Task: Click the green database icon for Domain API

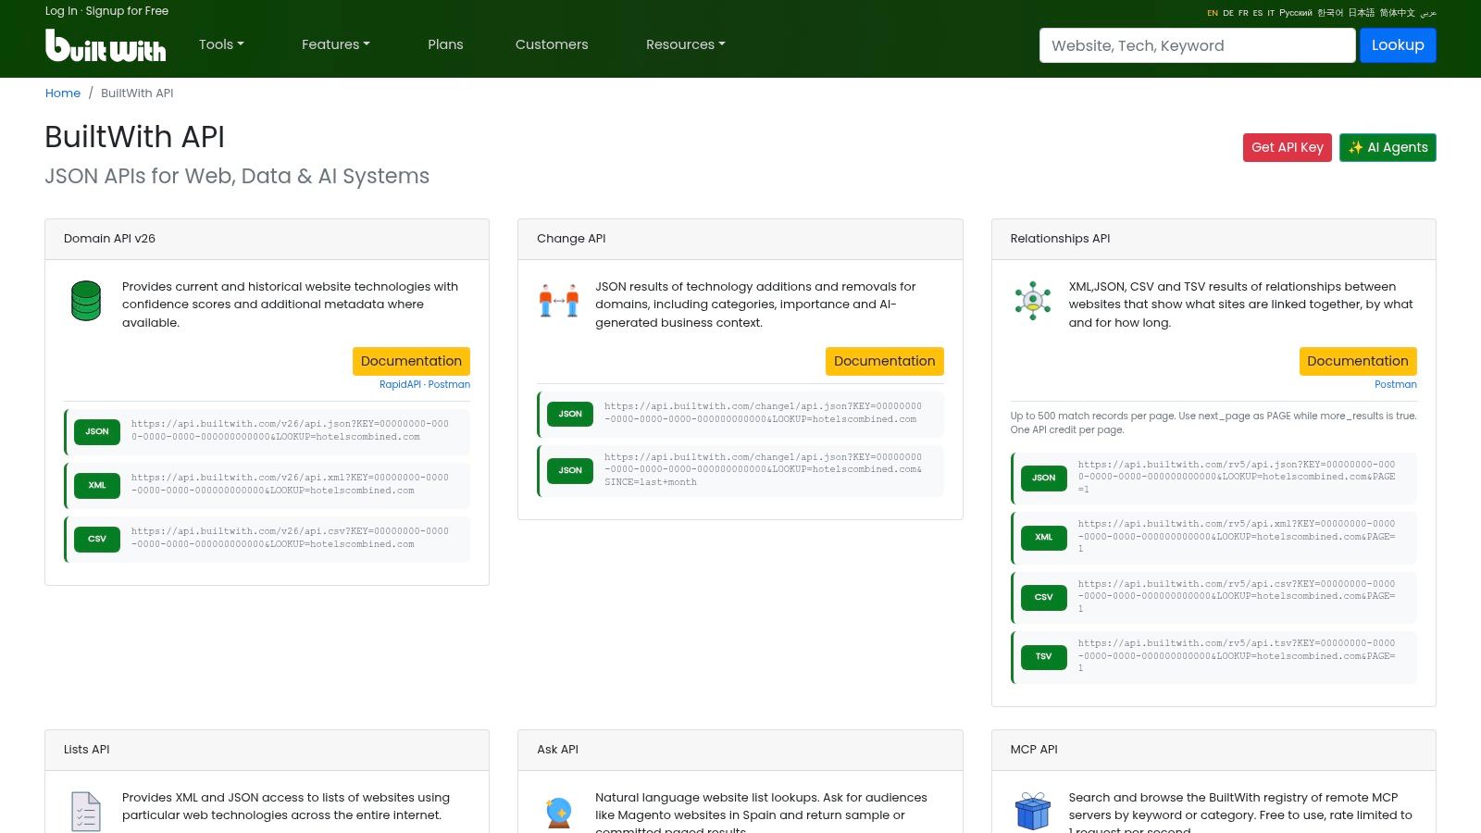Action: pos(86,301)
